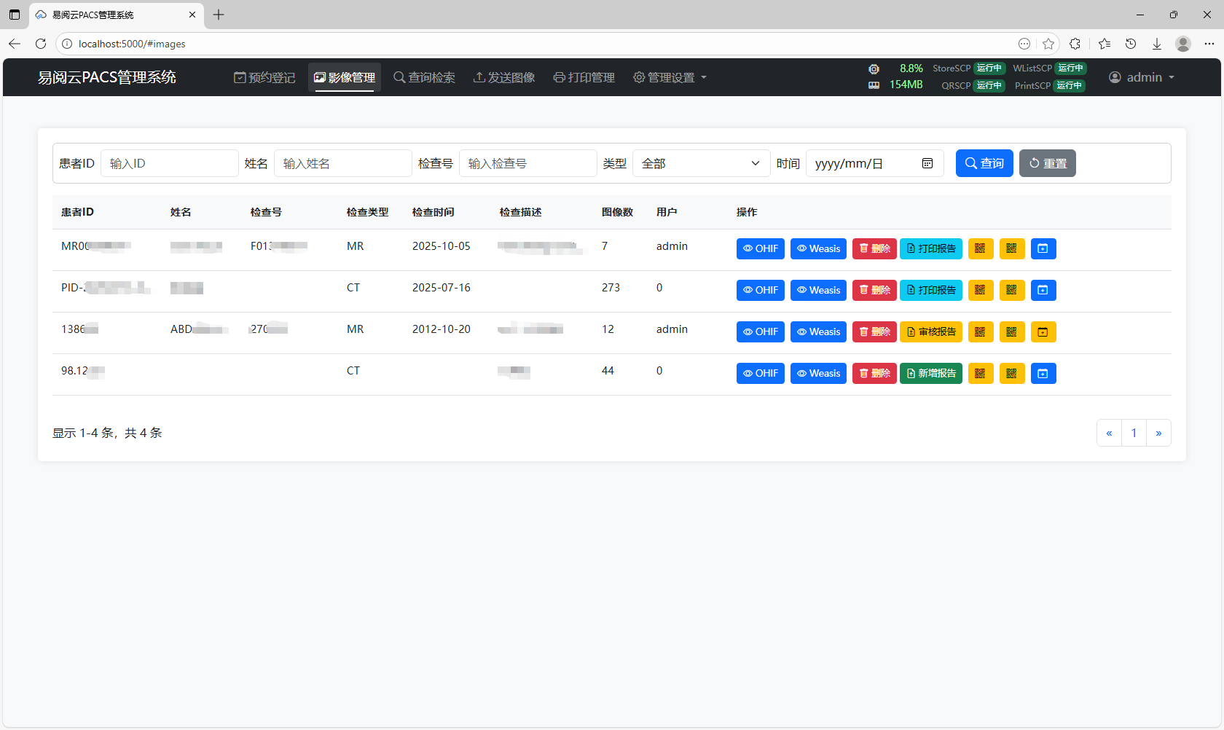The image size is (1224, 730).
Task: Reload the page with the browser refresh icon
Action: 41,44
